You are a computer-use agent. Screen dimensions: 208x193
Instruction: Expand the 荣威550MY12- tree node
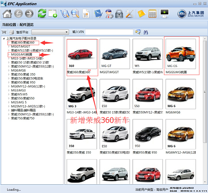click(x=9, y=66)
